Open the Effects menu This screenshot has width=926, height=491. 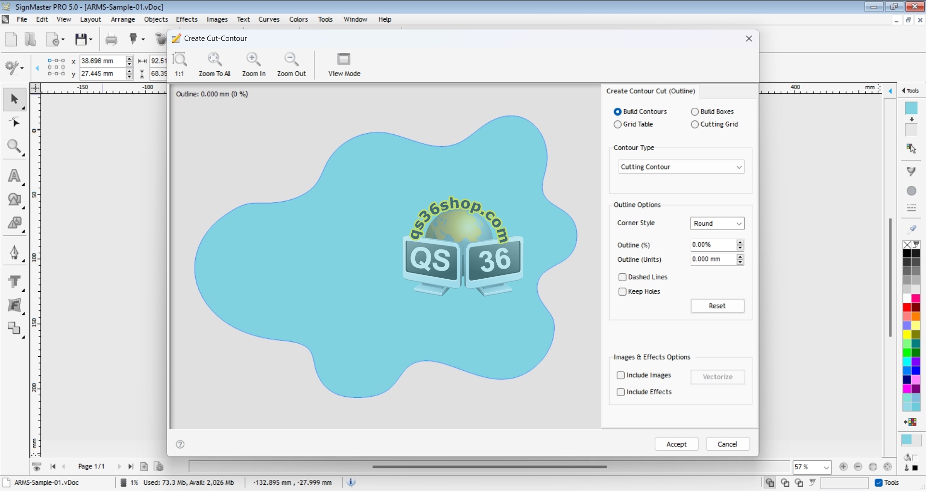(x=187, y=19)
